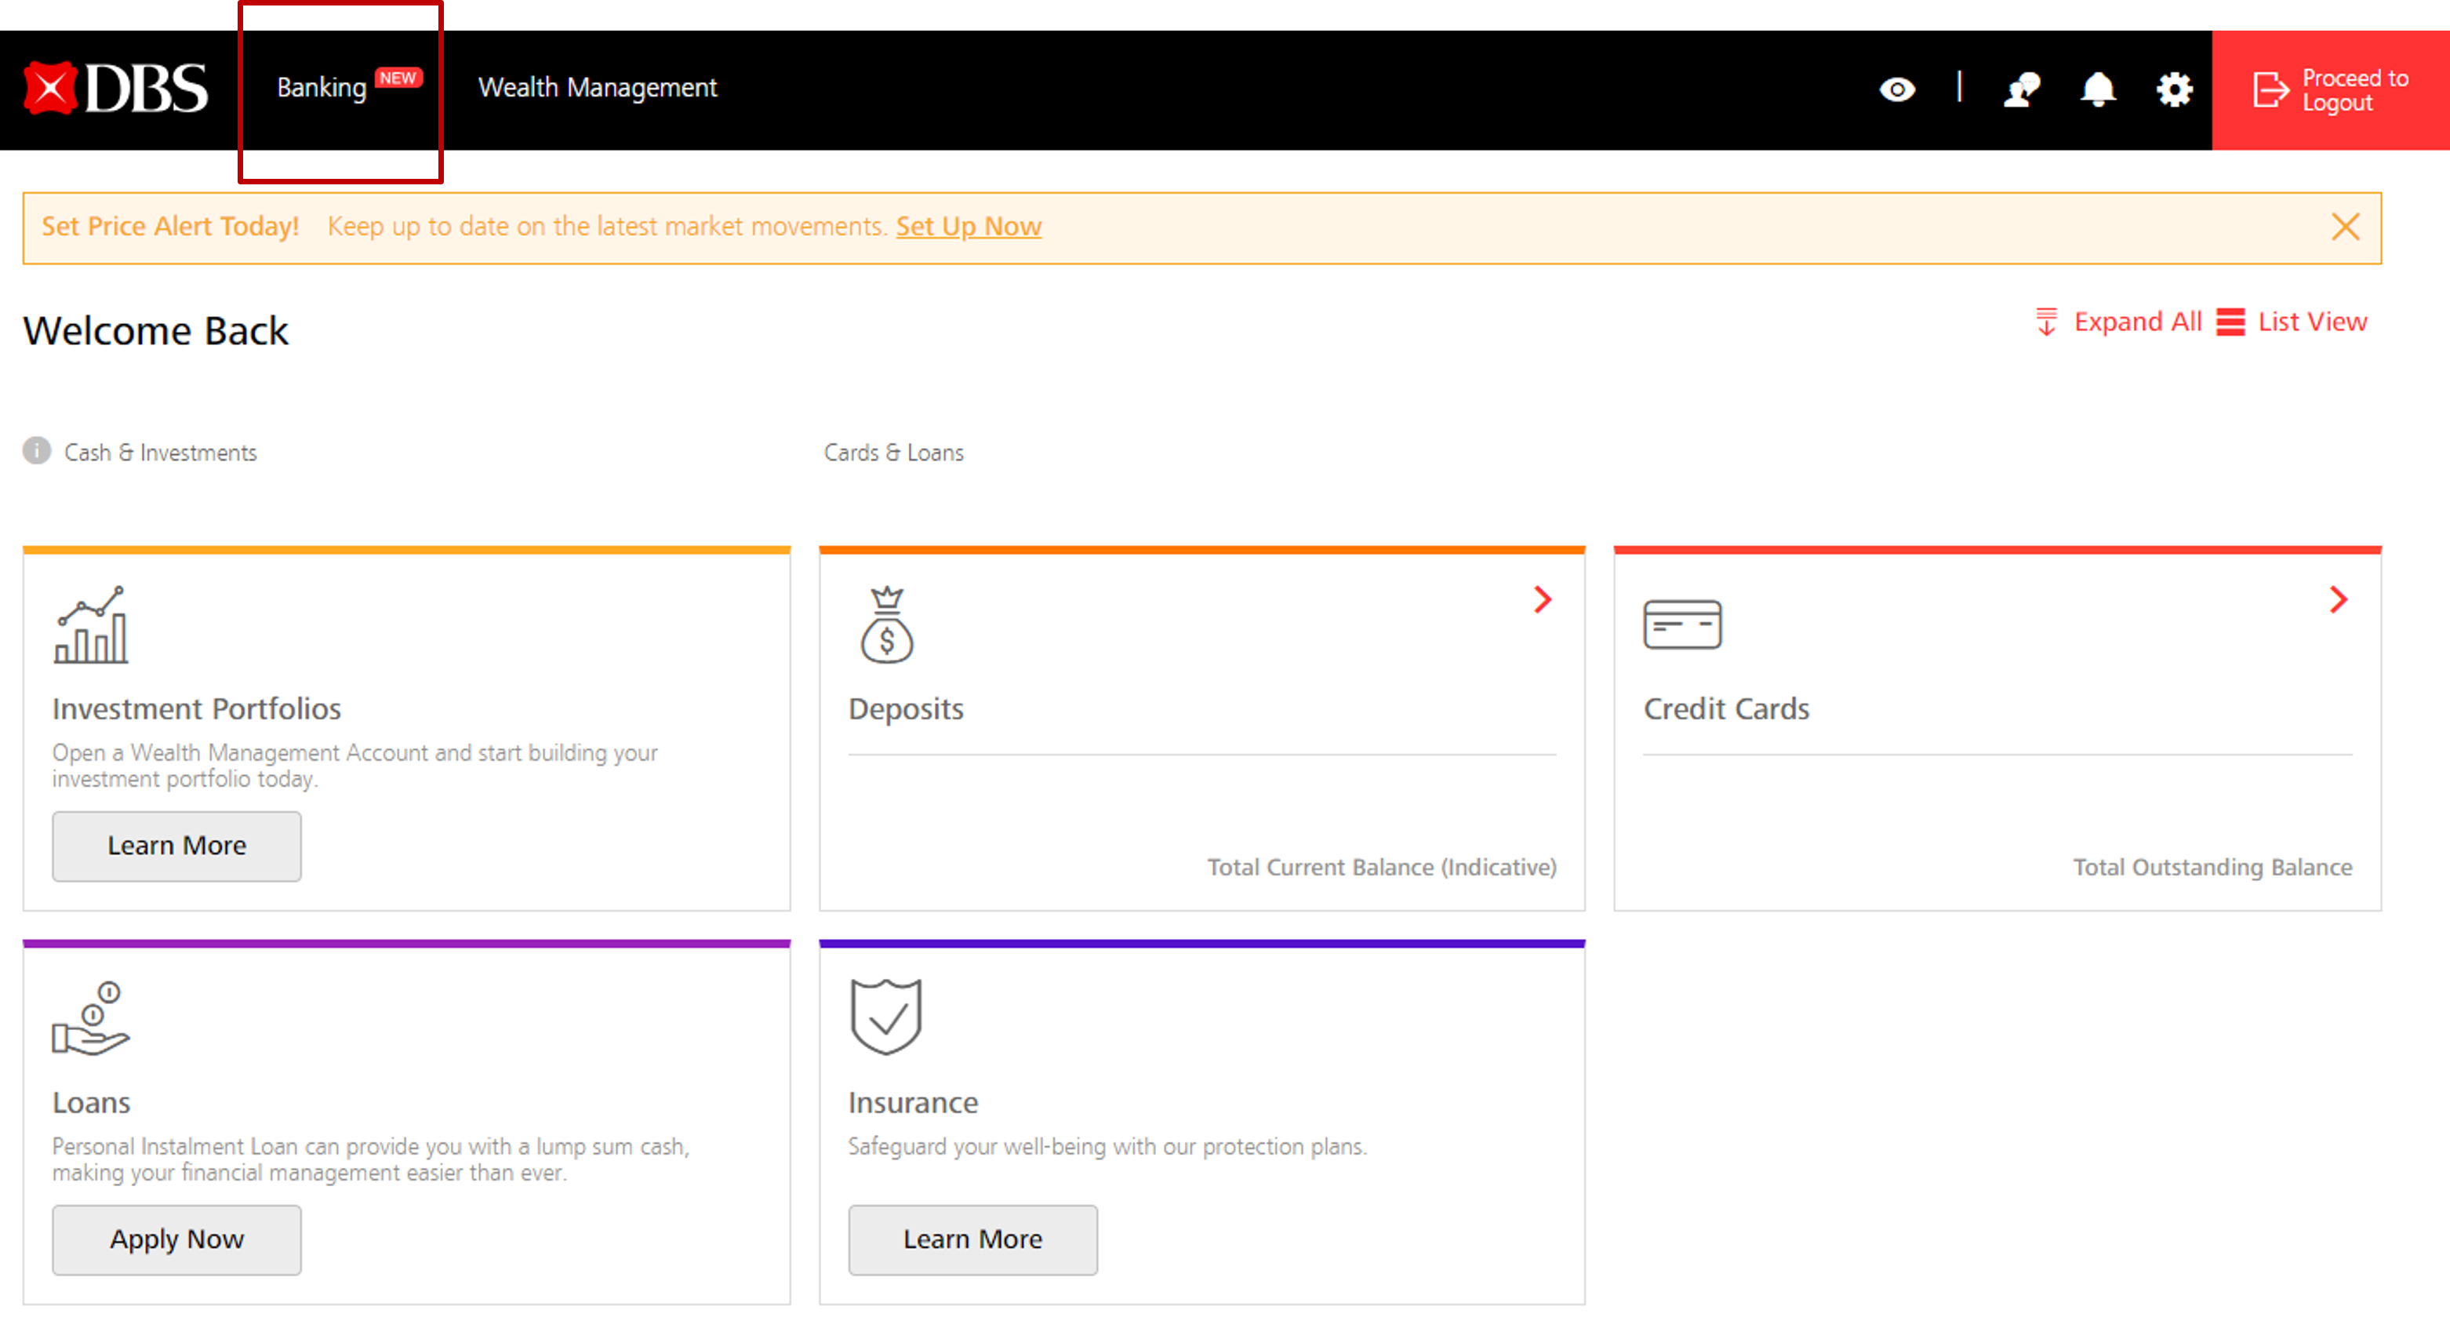Click the DBS logo
Viewport: 2450px width, 1321px height.
[x=115, y=89]
